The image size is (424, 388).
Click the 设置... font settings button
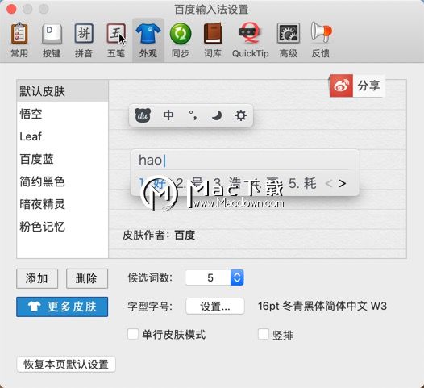215,307
